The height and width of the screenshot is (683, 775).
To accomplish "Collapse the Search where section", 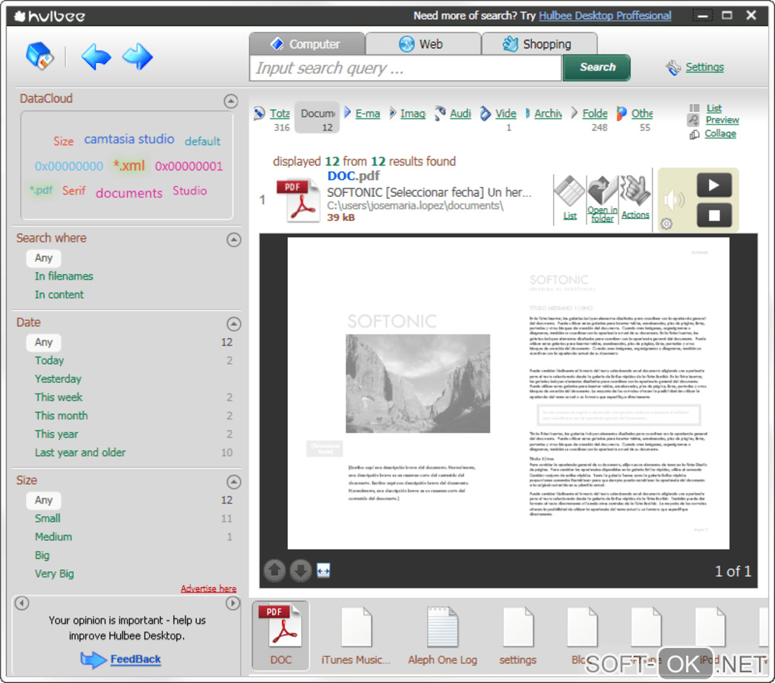I will [x=234, y=239].
